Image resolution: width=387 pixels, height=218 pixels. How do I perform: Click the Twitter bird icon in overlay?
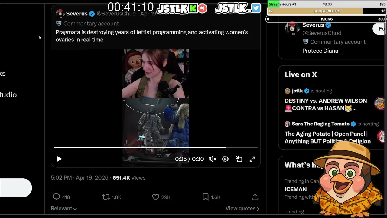click(x=256, y=8)
